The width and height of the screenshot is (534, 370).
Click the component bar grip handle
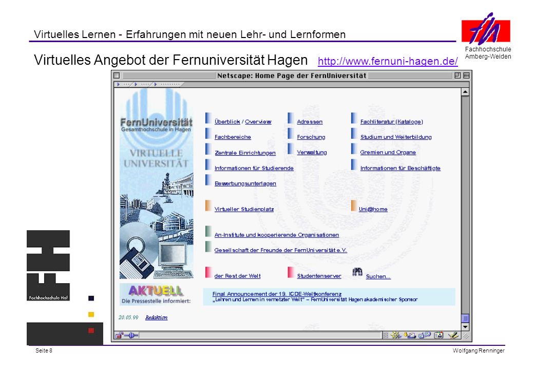tap(386, 335)
